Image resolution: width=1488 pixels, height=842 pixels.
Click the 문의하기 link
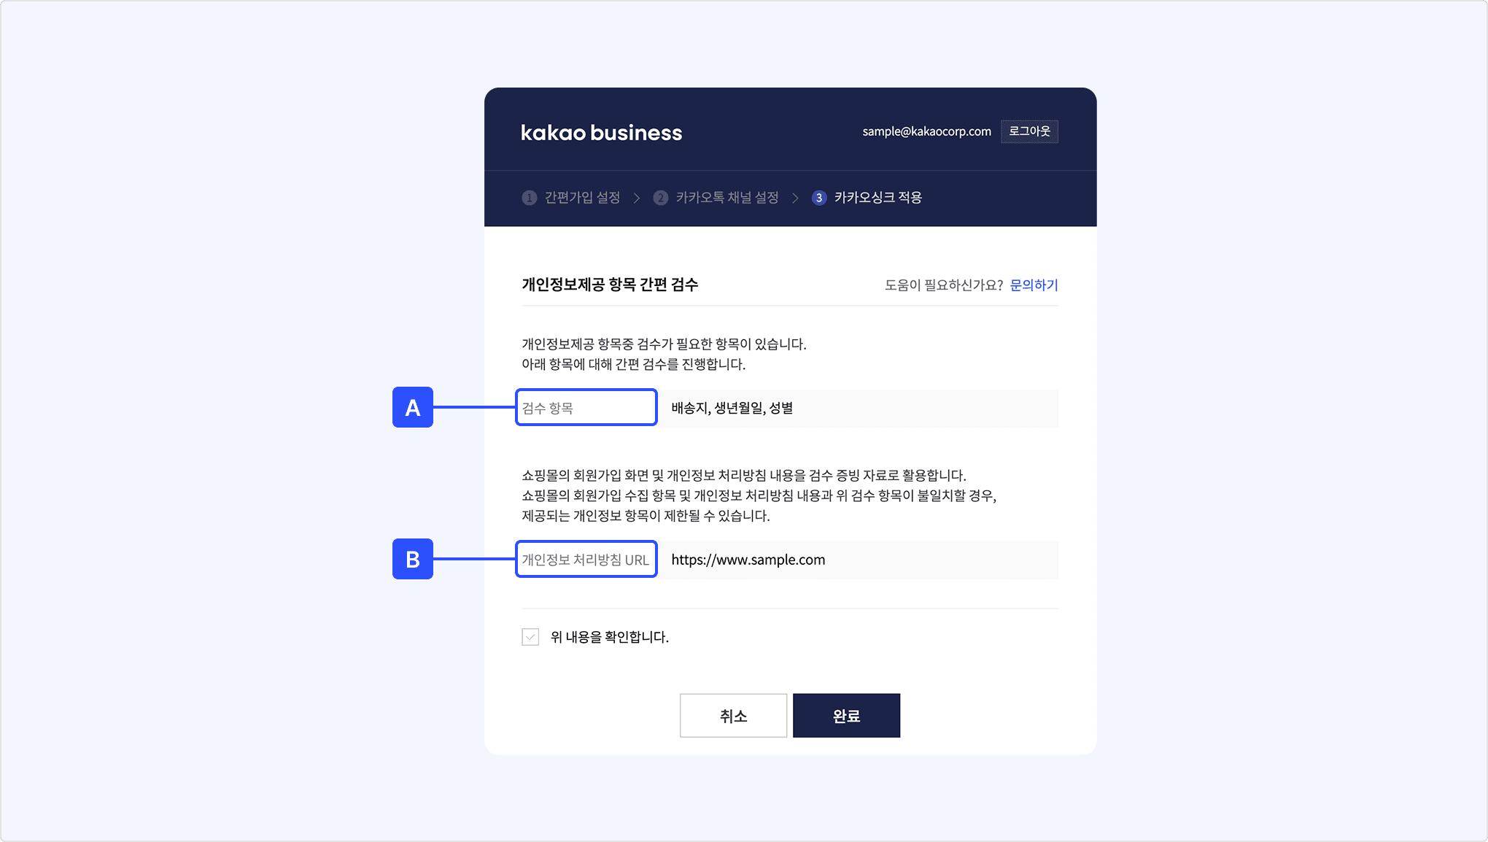[1034, 285]
